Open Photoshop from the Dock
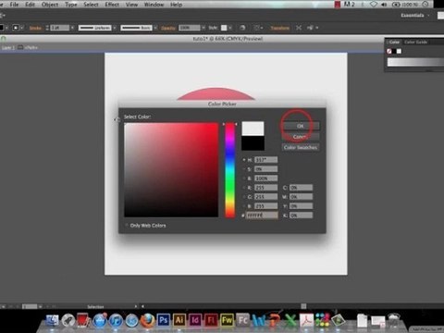 pos(163,320)
